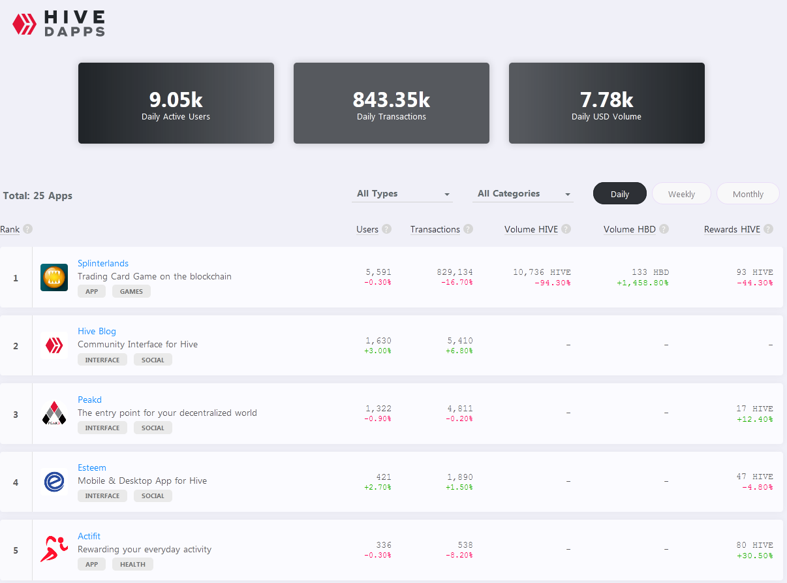
Task: Expand the All Types dropdown
Action: tap(402, 194)
